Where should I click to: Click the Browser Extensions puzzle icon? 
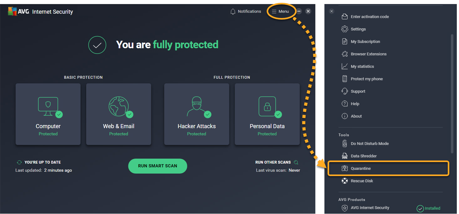click(x=345, y=54)
